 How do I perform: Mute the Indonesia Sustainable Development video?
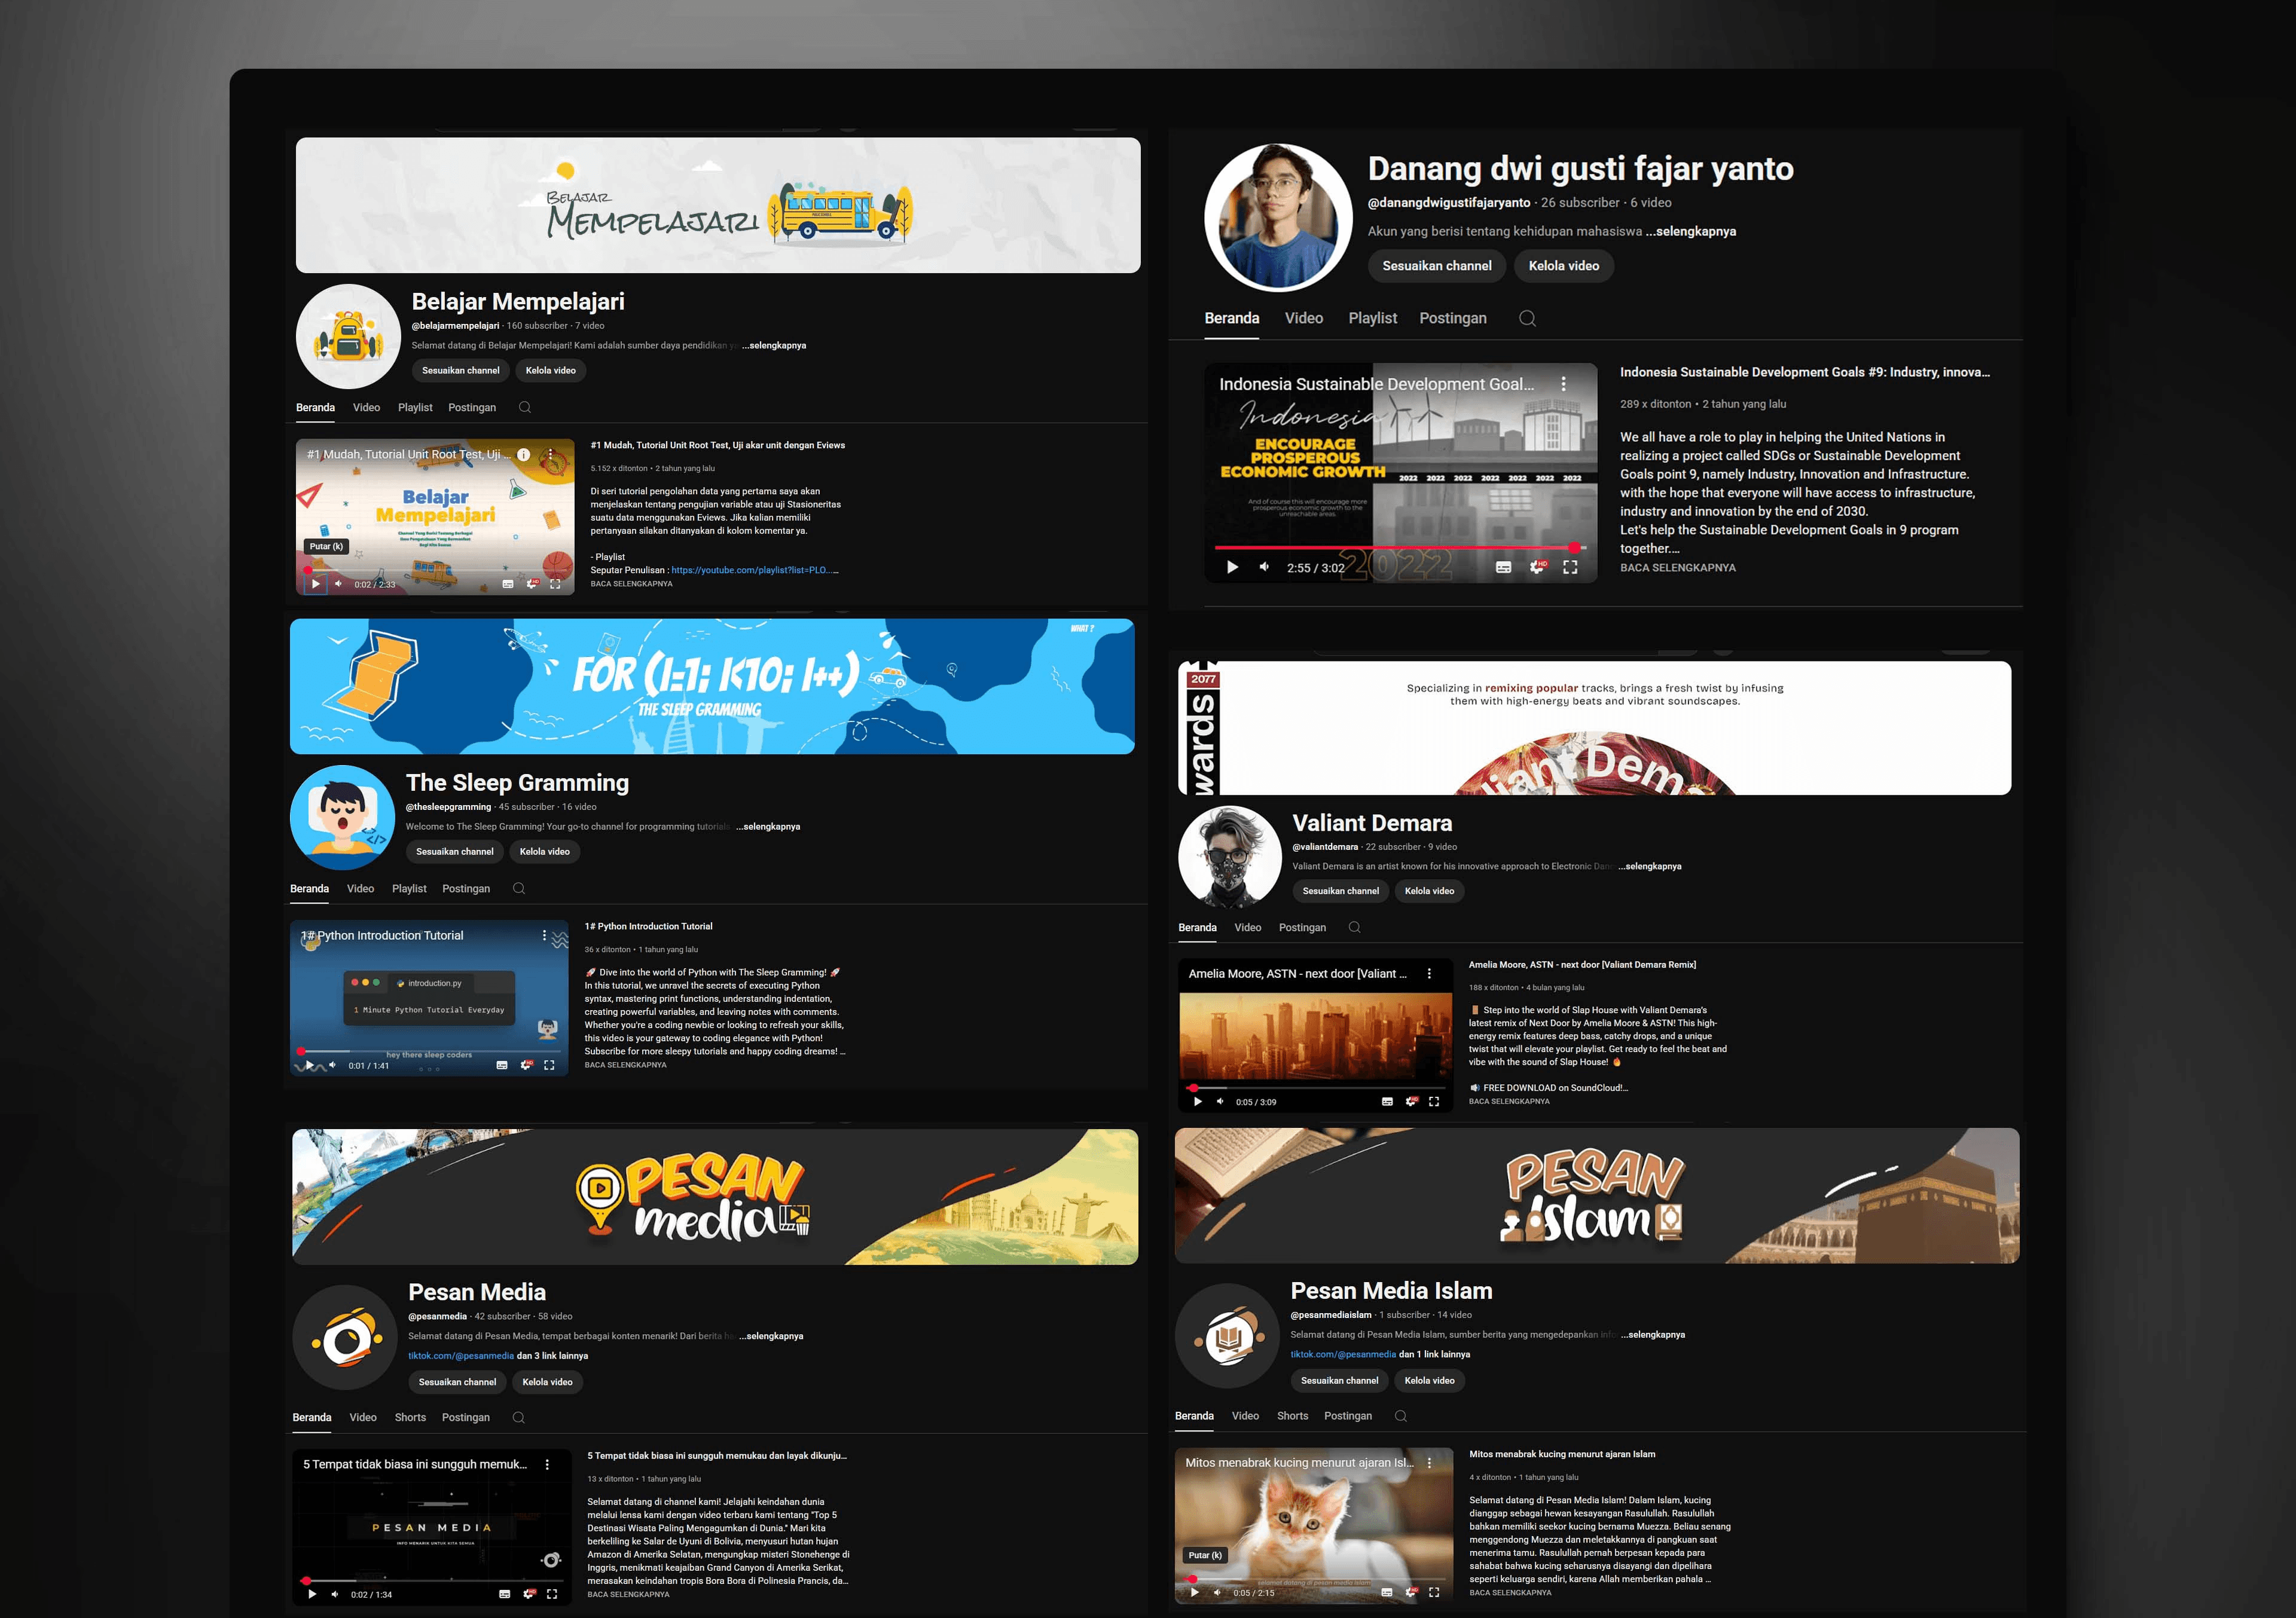click(x=1264, y=567)
